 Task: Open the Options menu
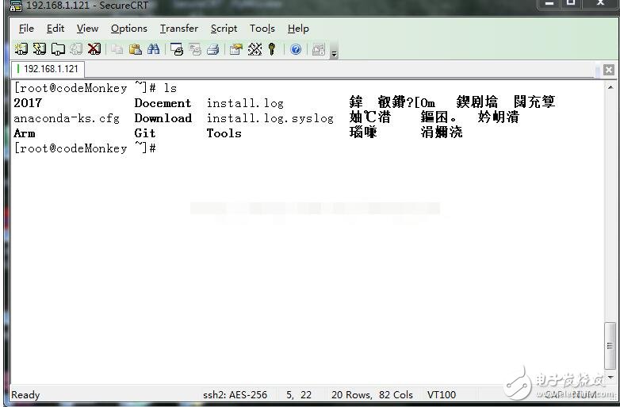(128, 29)
